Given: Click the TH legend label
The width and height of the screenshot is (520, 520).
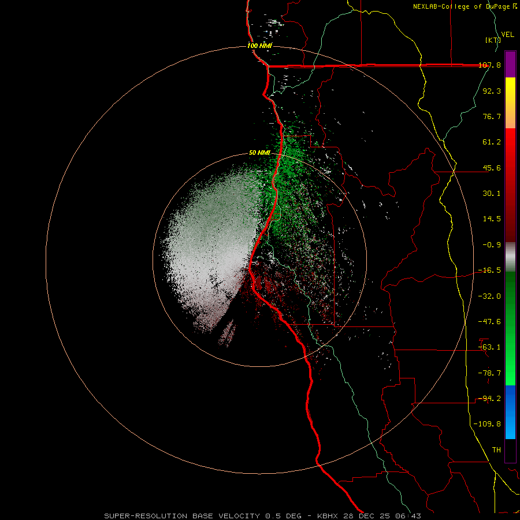Looking at the screenshot, I should 496,450.
